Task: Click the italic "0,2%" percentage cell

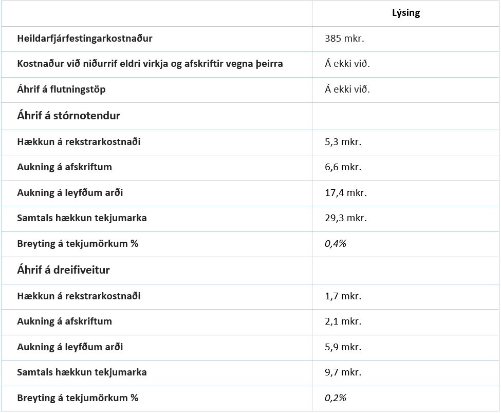Action: point(336,398)
